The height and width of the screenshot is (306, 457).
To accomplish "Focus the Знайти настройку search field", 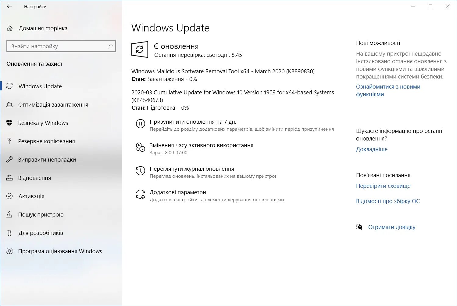I will (x=61, y=46).
